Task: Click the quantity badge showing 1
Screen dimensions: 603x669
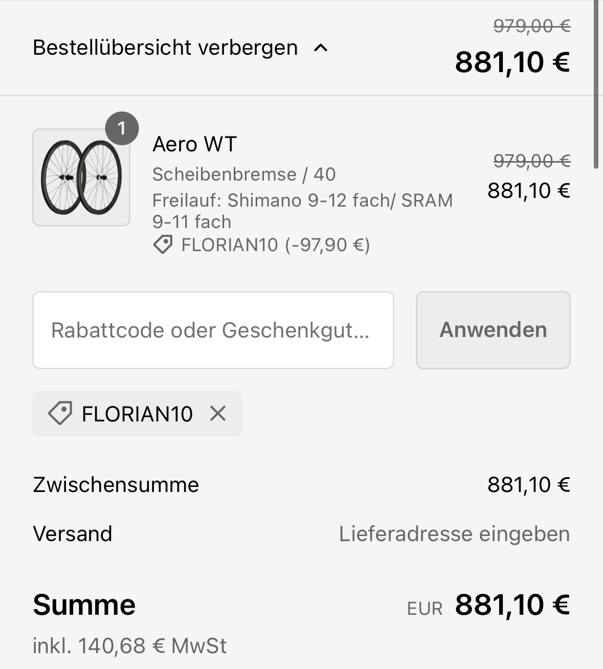Action: 122,128
